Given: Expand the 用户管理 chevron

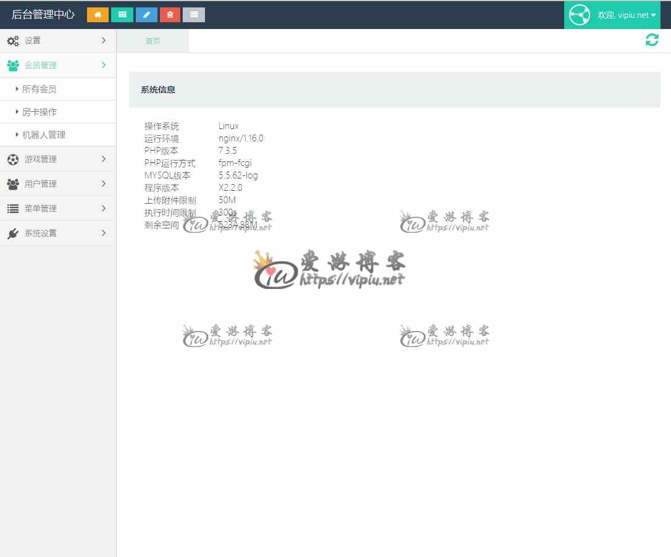Looking at the screenshot, I should click(104, 183).
